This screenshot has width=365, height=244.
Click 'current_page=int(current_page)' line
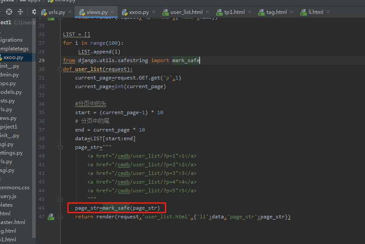click(x=120, y=86)
